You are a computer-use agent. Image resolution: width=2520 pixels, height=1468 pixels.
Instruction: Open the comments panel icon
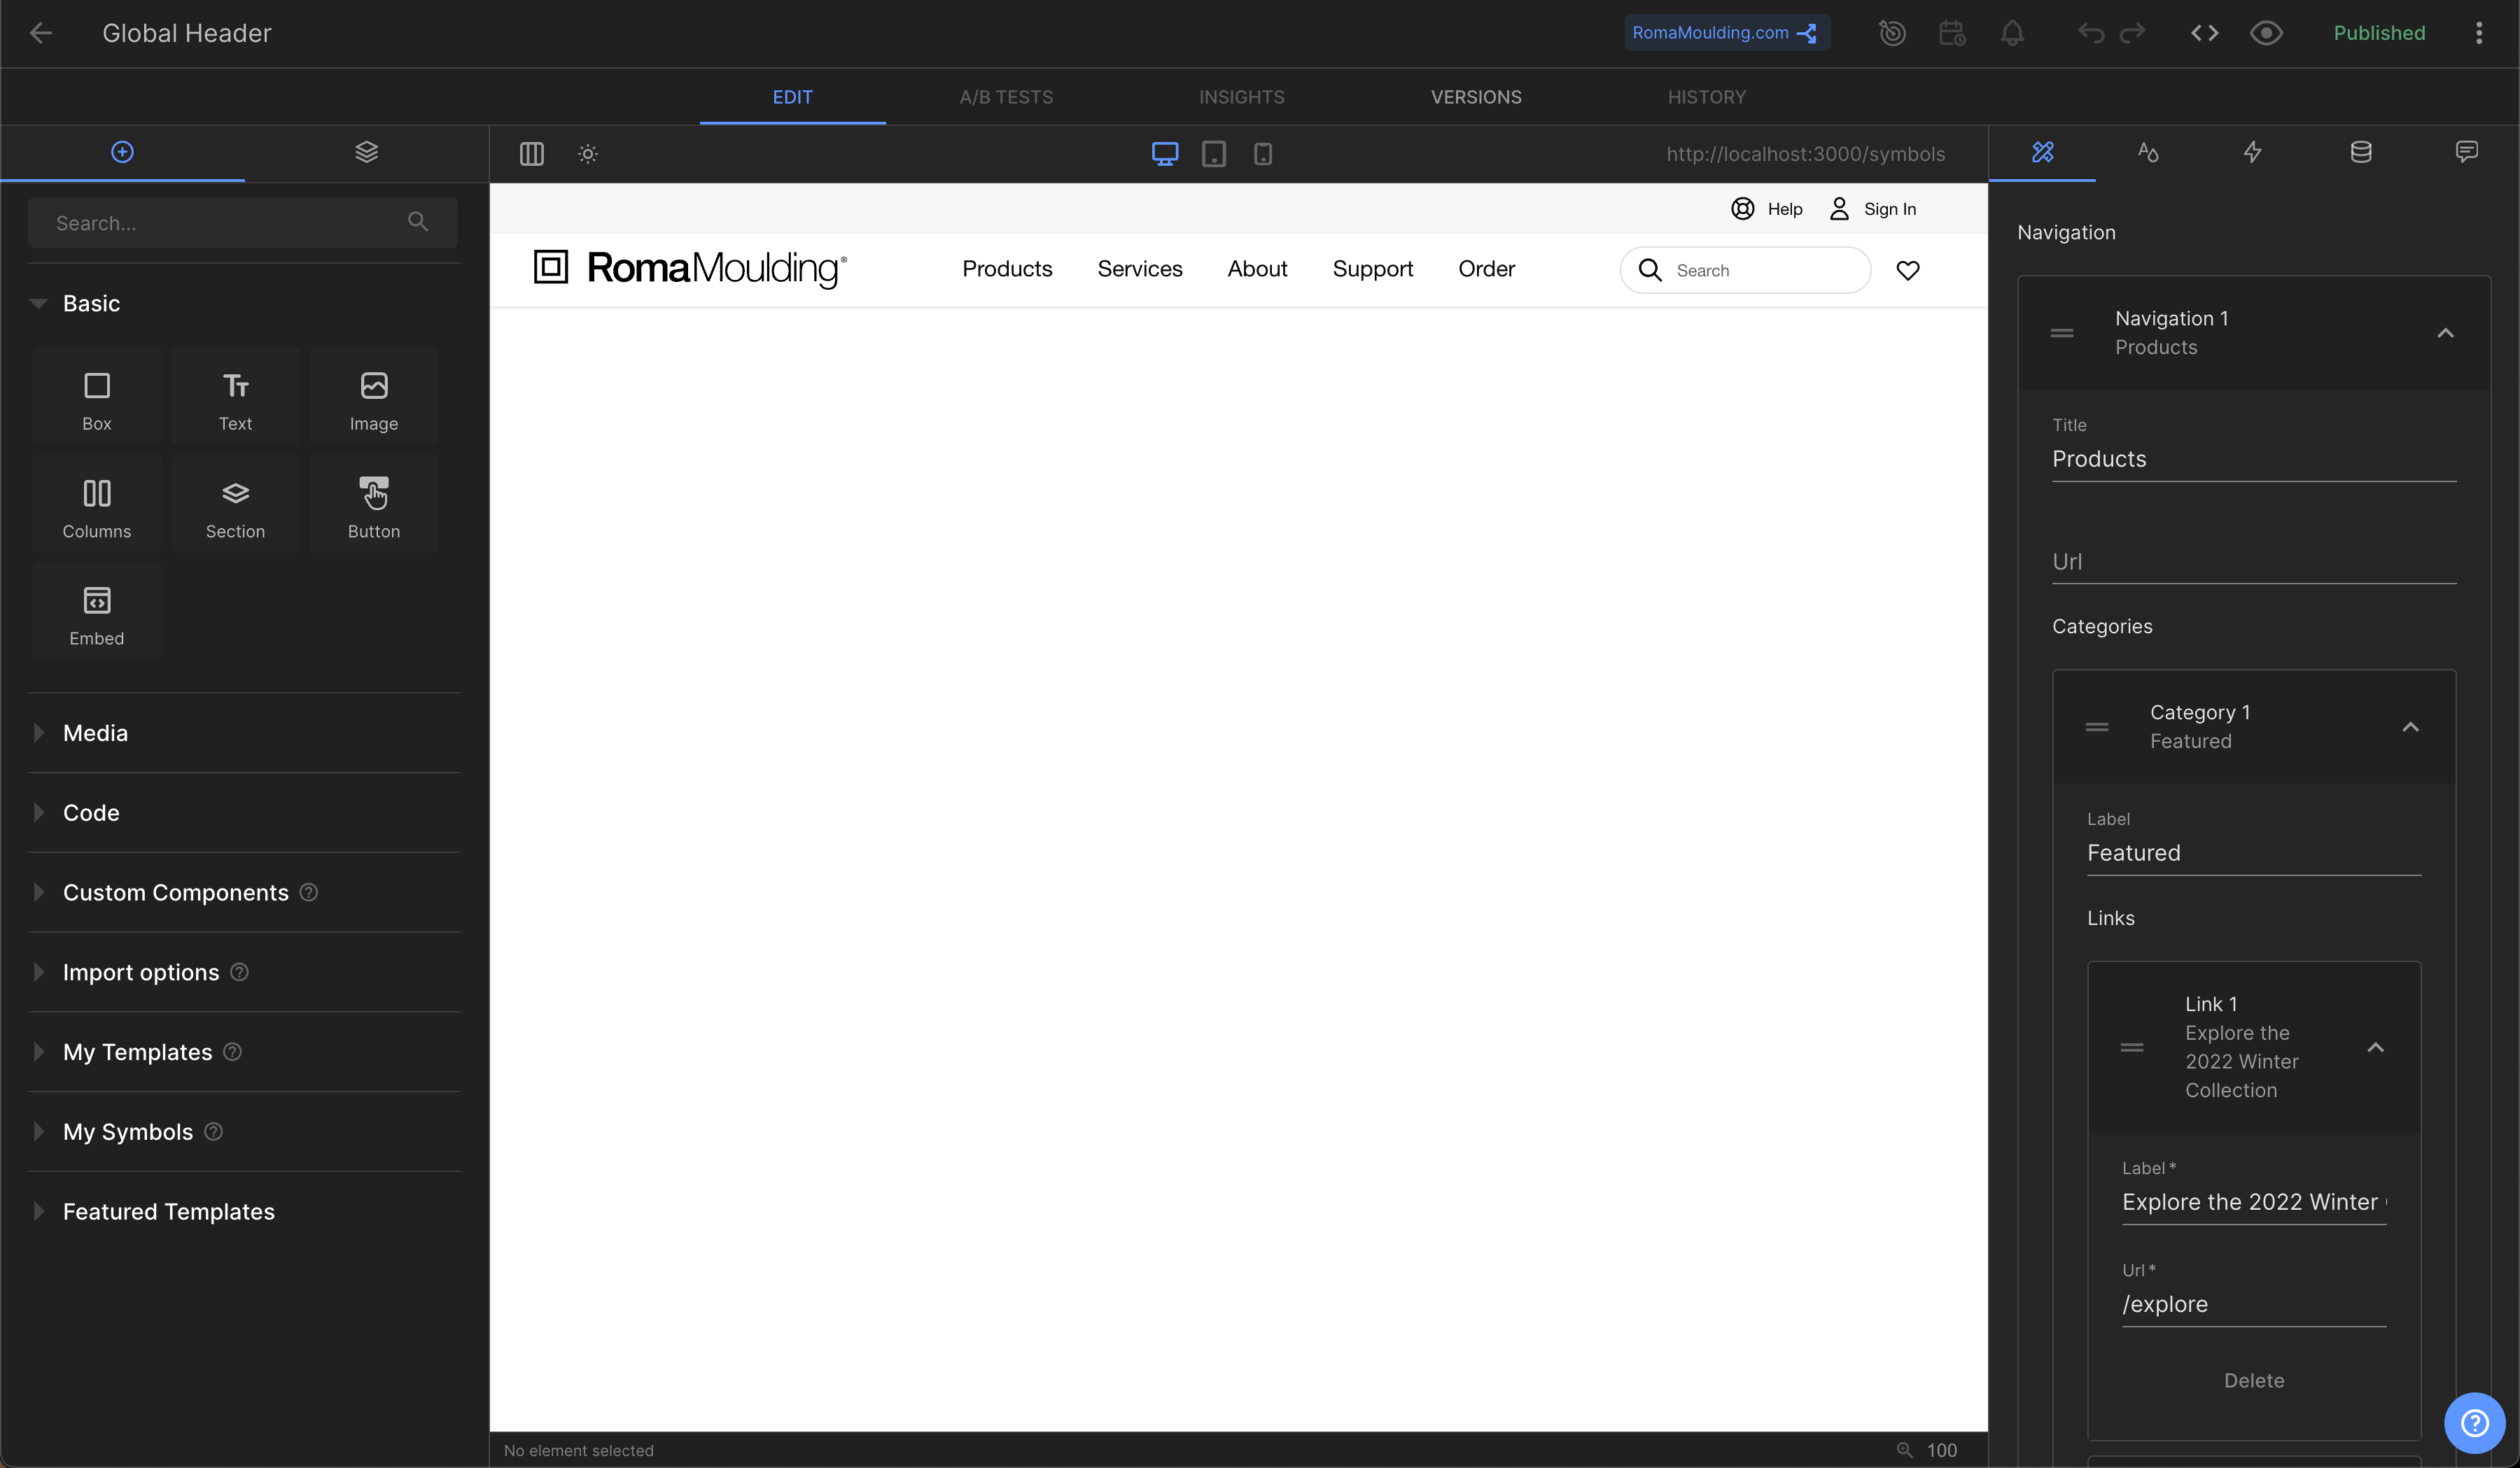(2466, 152)
